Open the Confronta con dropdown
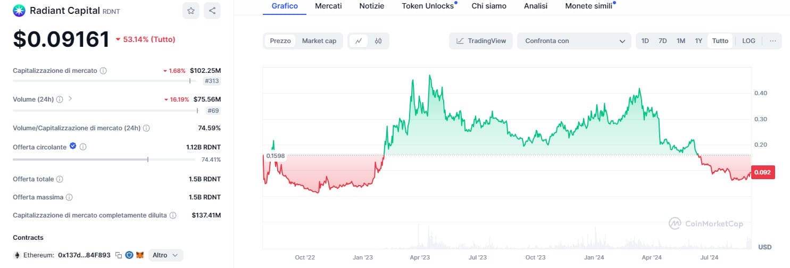Viewport: 790px width, 268px height. [575, 41]
